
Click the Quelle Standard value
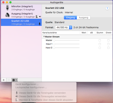[59, 22]
